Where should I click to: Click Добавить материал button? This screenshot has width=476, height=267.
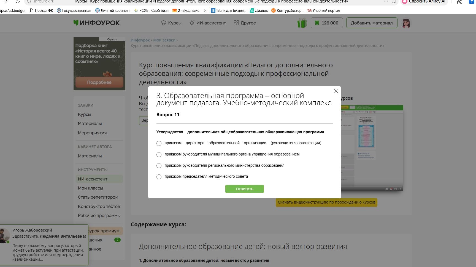372,23
